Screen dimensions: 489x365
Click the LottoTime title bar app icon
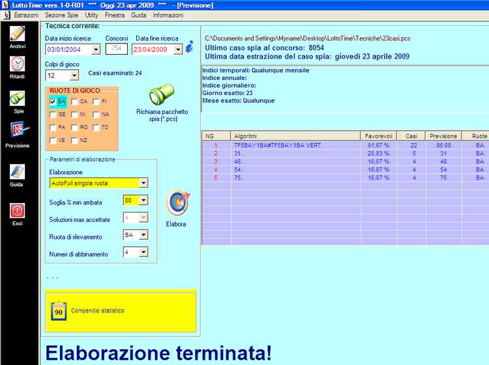(5, 5)
